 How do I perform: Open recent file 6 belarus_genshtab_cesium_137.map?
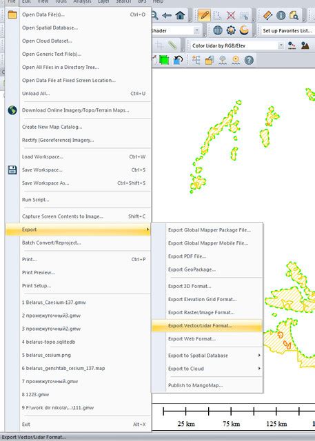[x=78, y=368]
